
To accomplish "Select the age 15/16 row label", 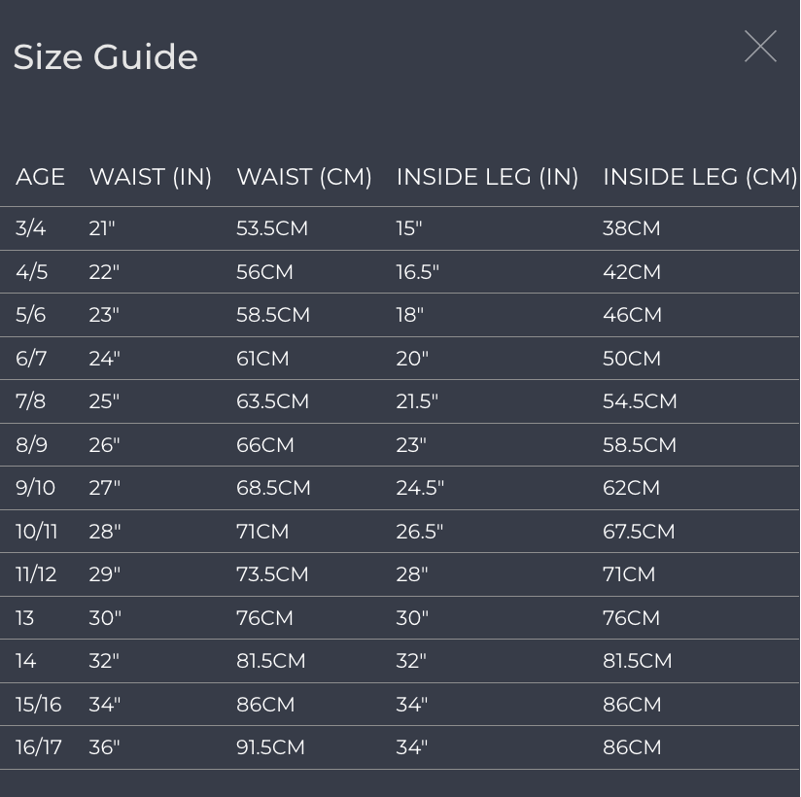I will pos(38,705).
